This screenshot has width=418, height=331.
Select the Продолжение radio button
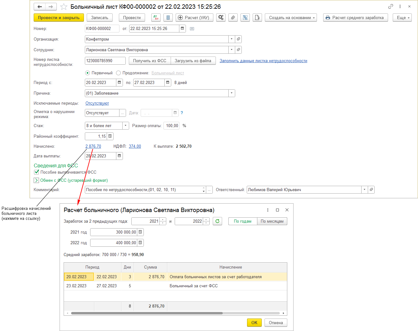pos(118,73)
